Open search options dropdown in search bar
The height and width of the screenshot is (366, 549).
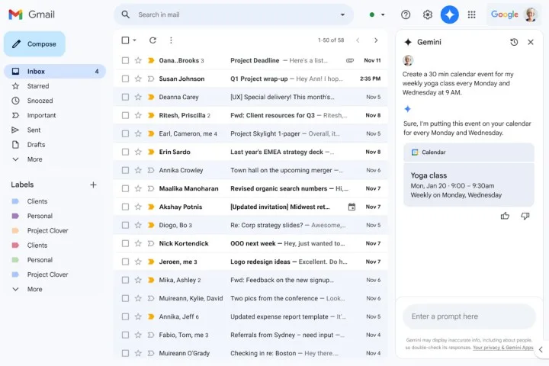[x=342, y=14]
